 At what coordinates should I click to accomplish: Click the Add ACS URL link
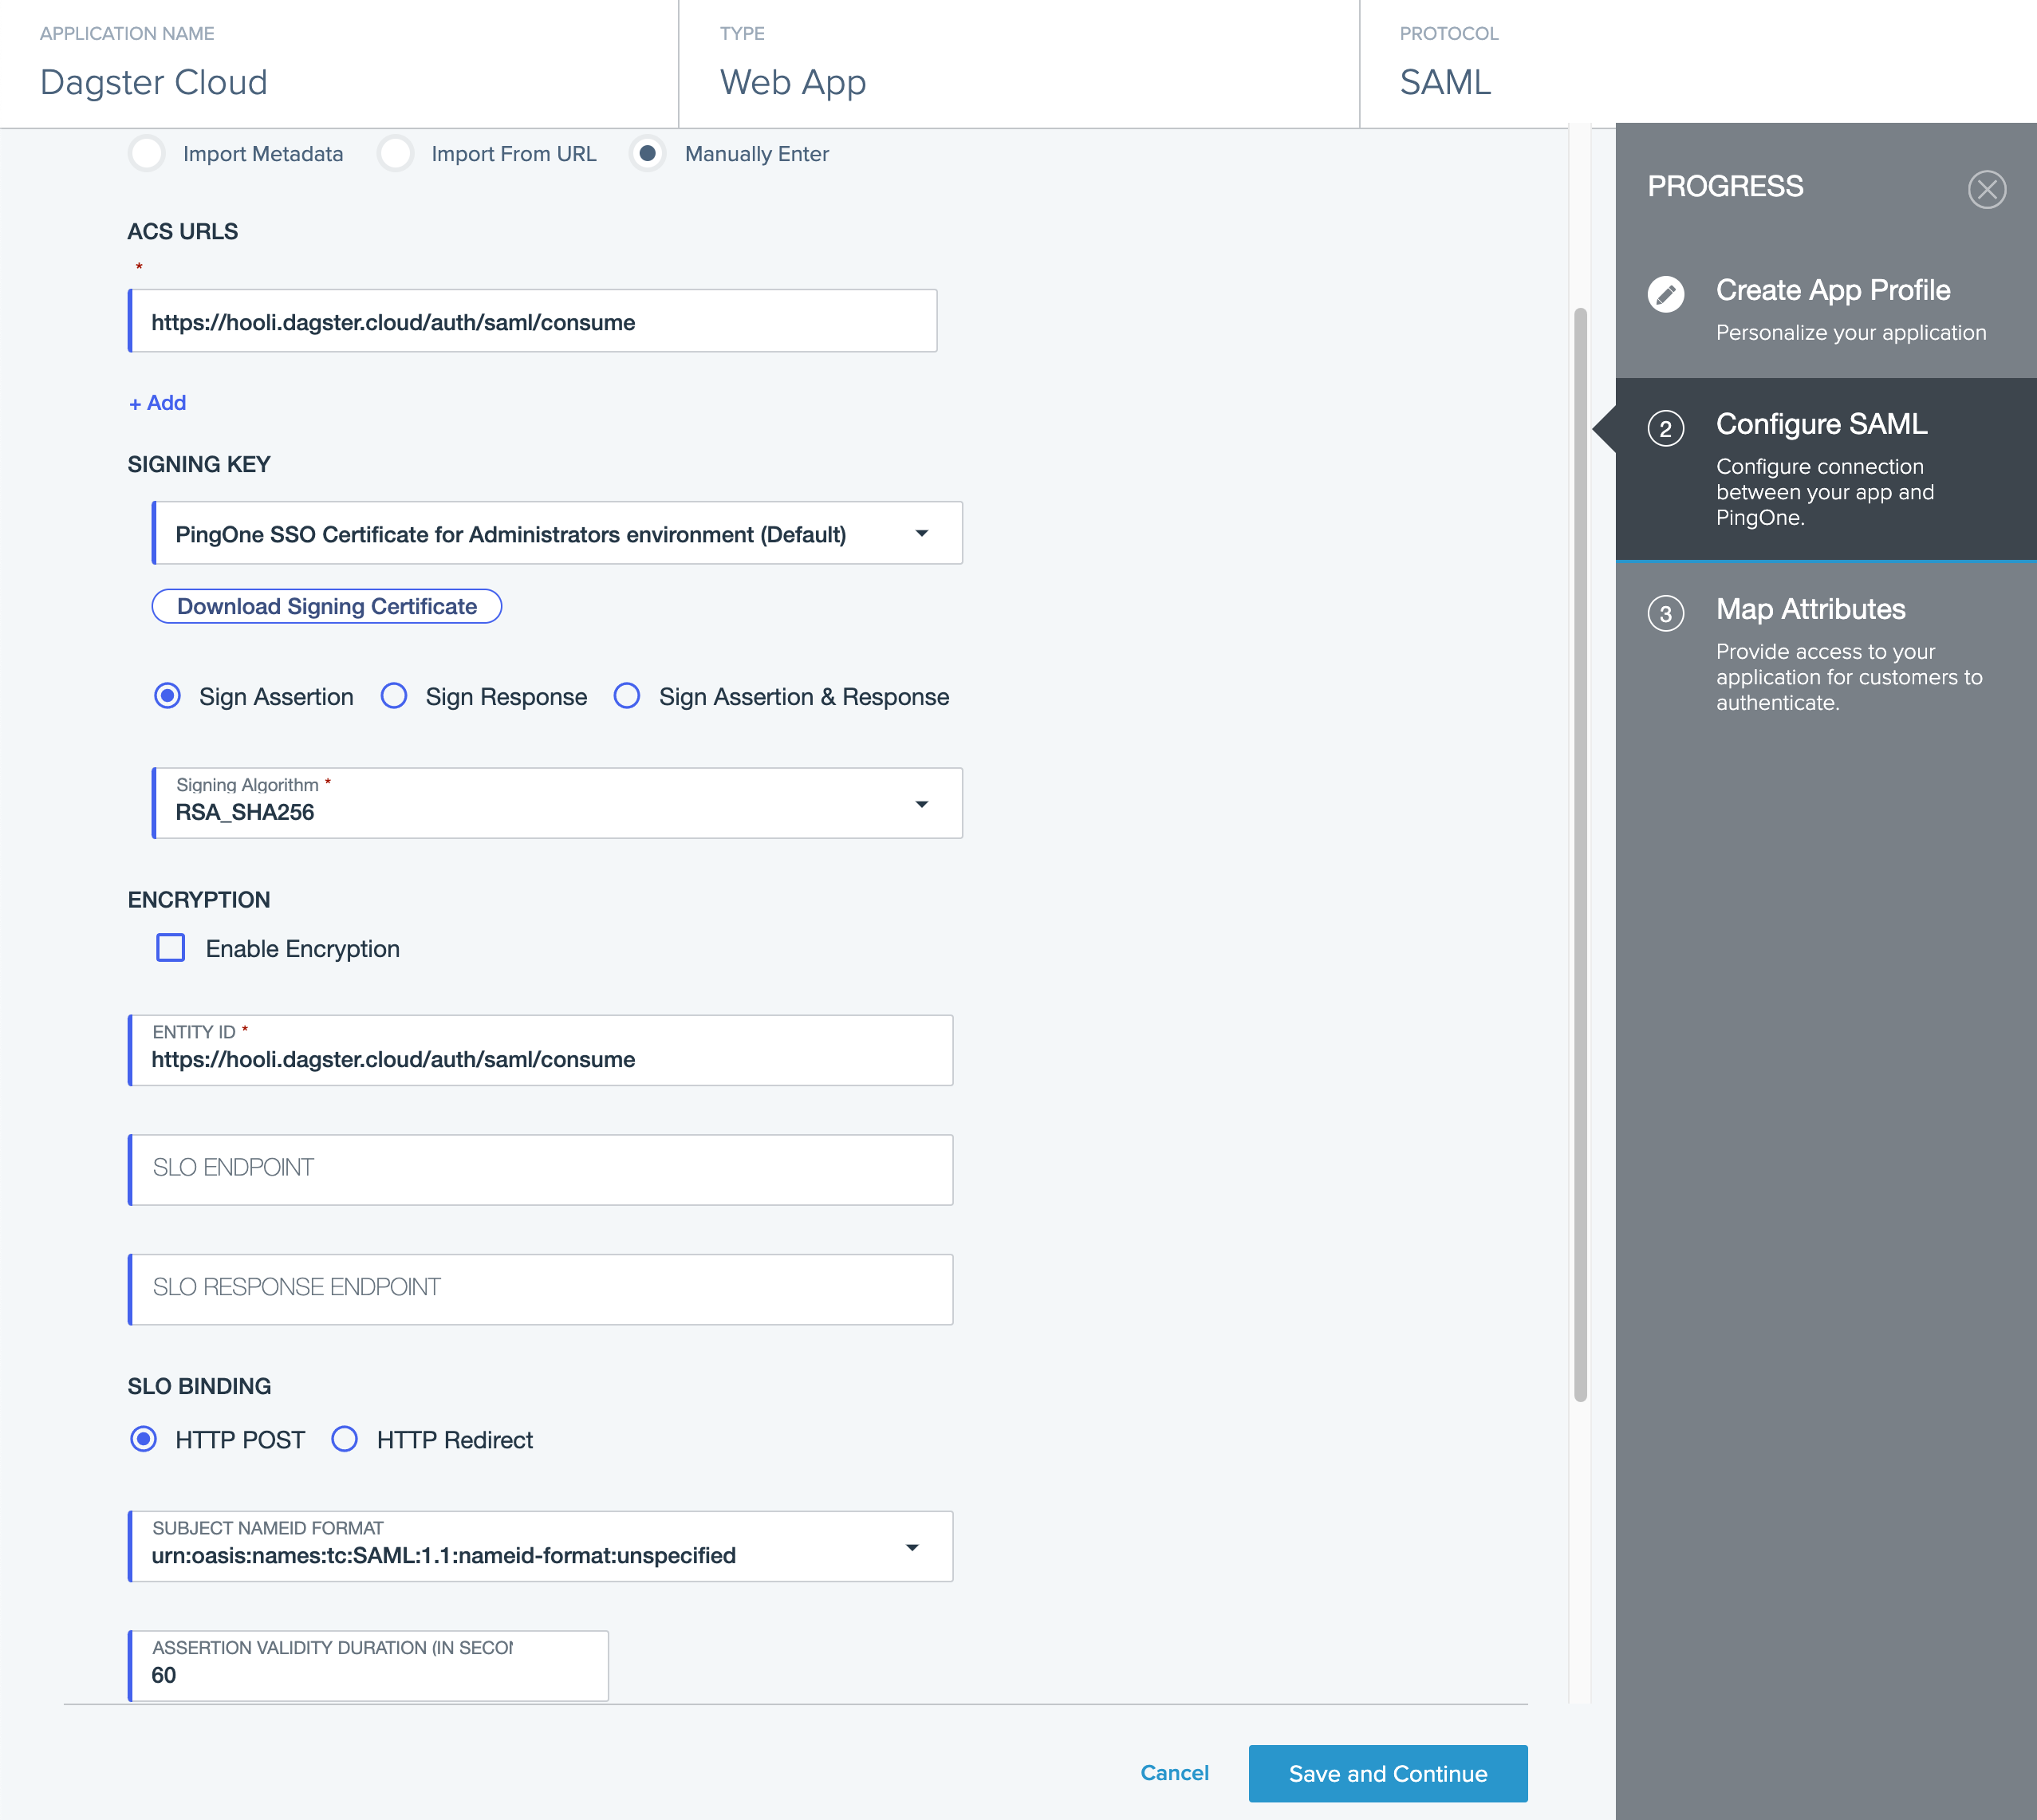[x=156, y=402]
